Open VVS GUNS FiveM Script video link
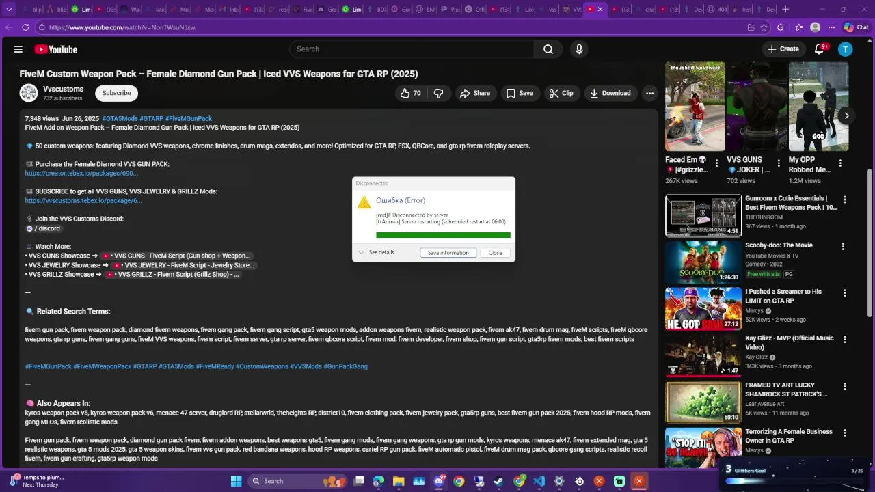The height and width of the screenshot is (492, 875). click(x=176, y=256)
